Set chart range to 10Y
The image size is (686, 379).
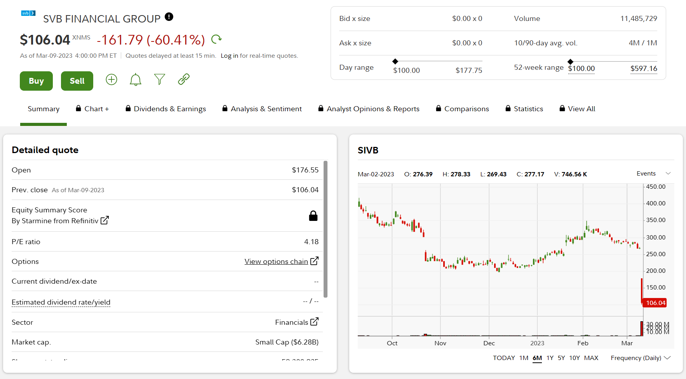[x=575, y=358]
